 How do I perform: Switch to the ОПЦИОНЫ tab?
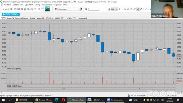[x=49, y=18]
